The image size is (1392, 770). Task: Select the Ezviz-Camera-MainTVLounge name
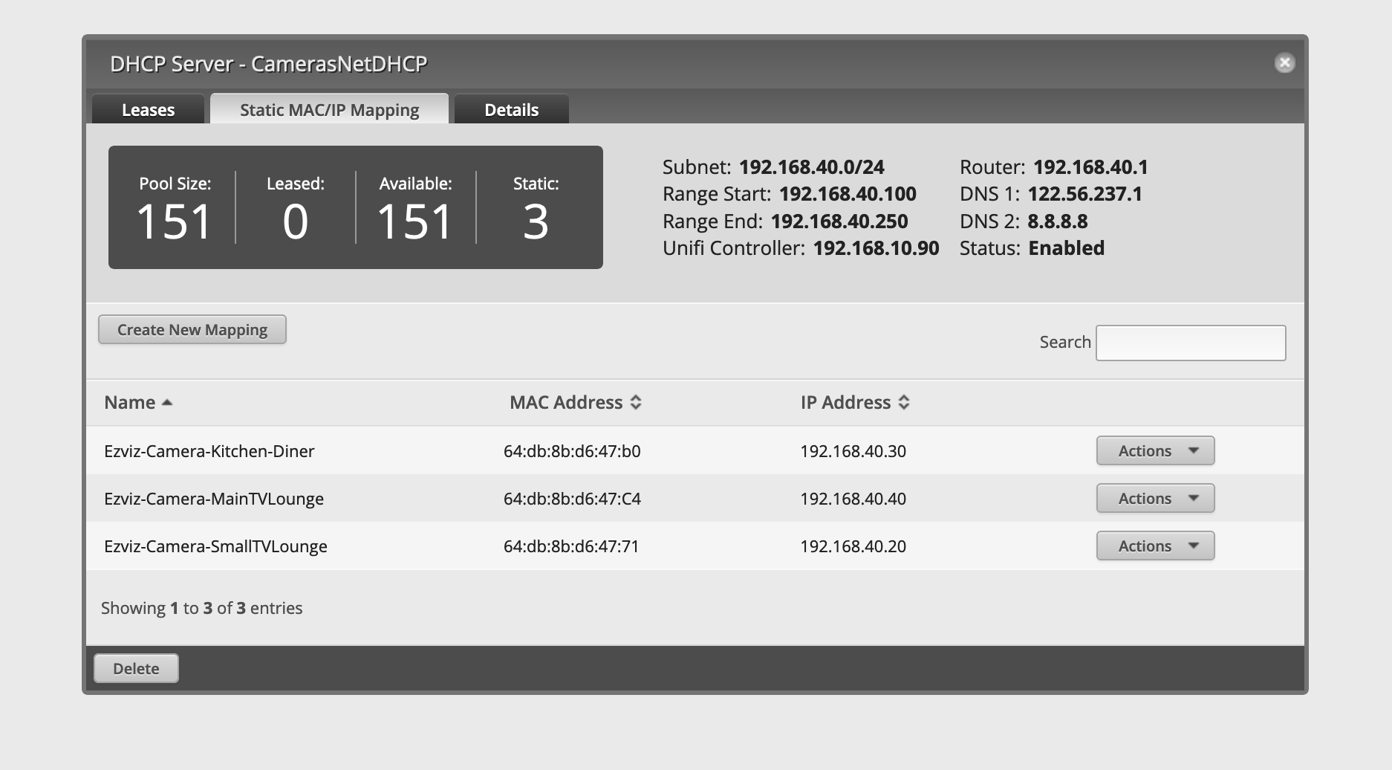point(214,499)
